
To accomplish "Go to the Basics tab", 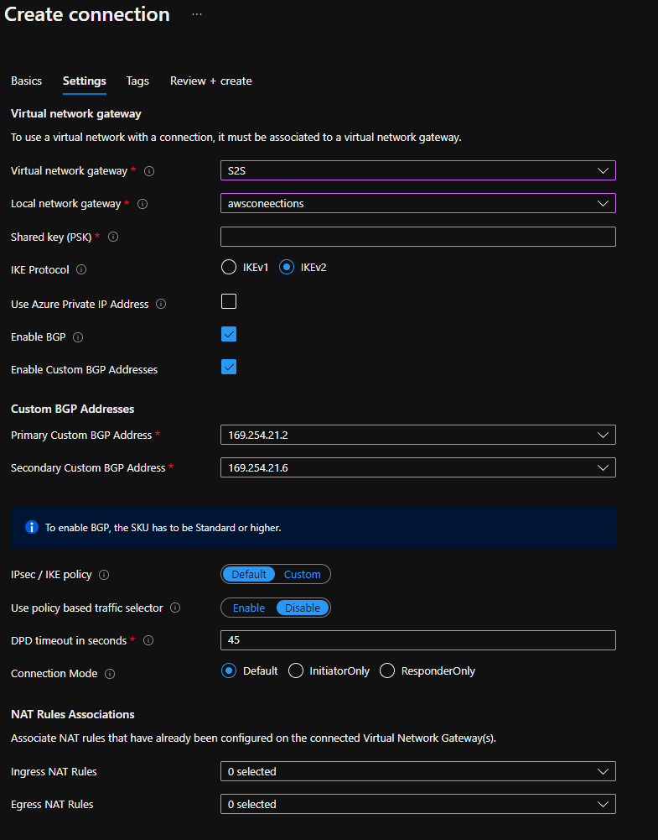I will (26, 81).
